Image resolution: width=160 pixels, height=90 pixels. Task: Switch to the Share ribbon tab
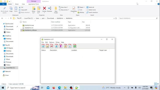coord(17,4)
